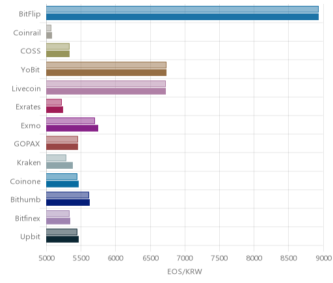
Task: Click the dark Upbit lower bar
Action: [x=62, y=240]
